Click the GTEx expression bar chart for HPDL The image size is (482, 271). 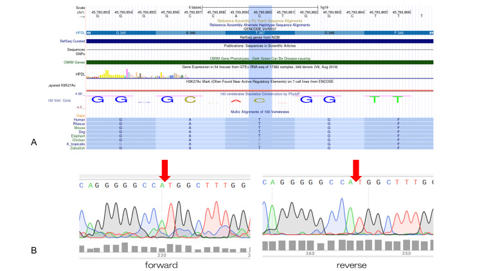pyautogui.click(x=138, y=74)
